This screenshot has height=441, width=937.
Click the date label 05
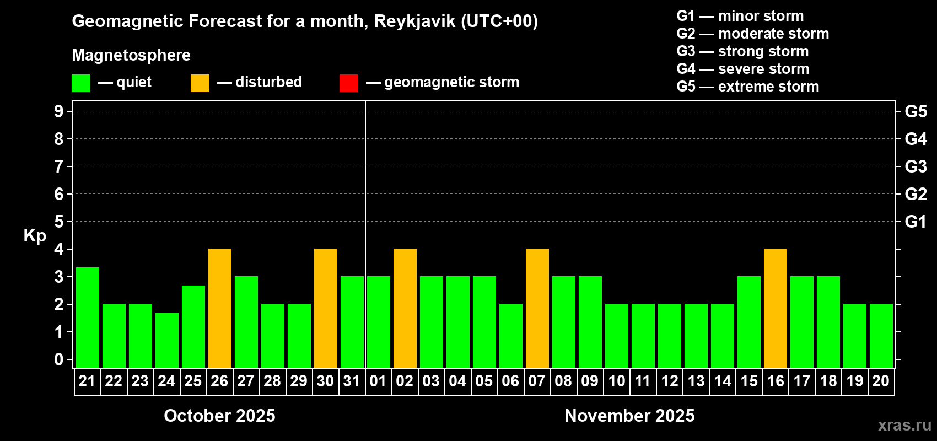(484, 381)
